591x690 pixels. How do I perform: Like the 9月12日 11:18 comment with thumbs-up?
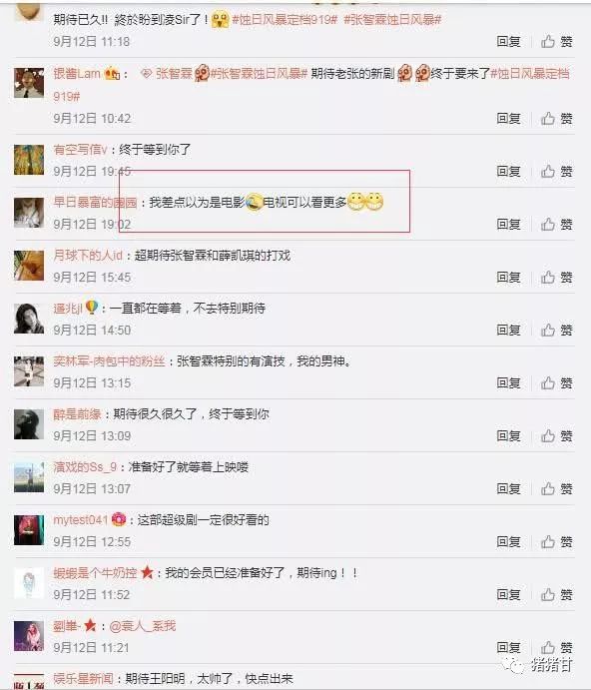(x=556, y=42)
